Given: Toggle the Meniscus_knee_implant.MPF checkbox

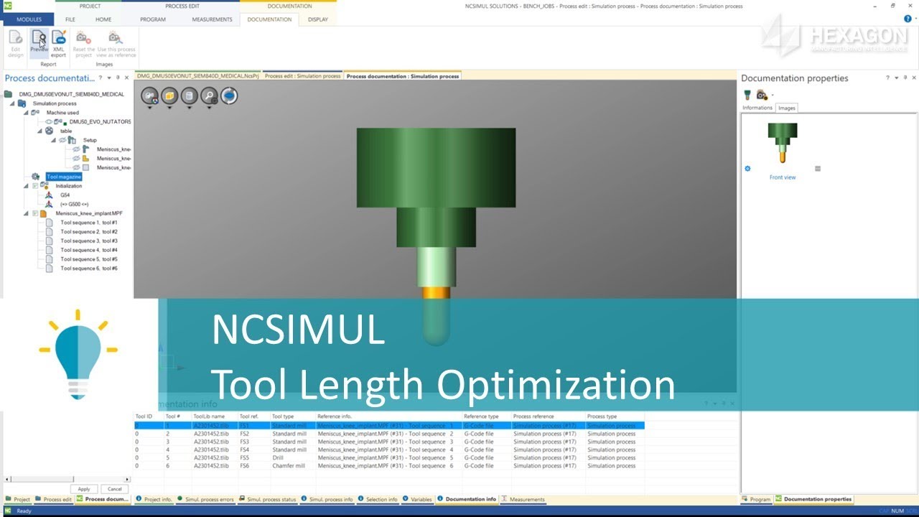Looking at the screenshot, I should [35, 213].
